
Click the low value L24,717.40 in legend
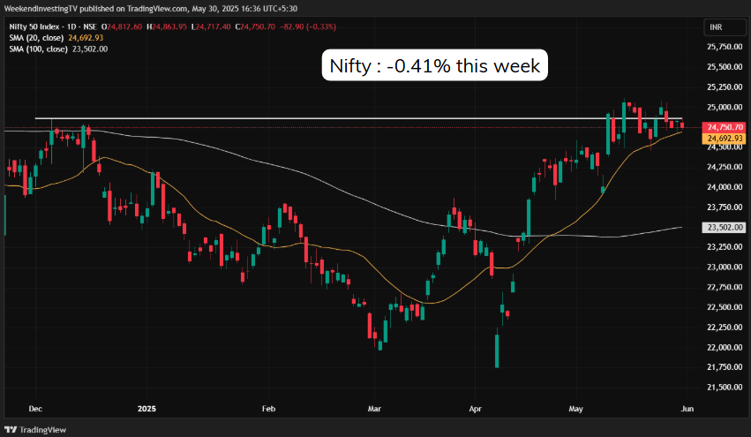[x=211, y=26]
